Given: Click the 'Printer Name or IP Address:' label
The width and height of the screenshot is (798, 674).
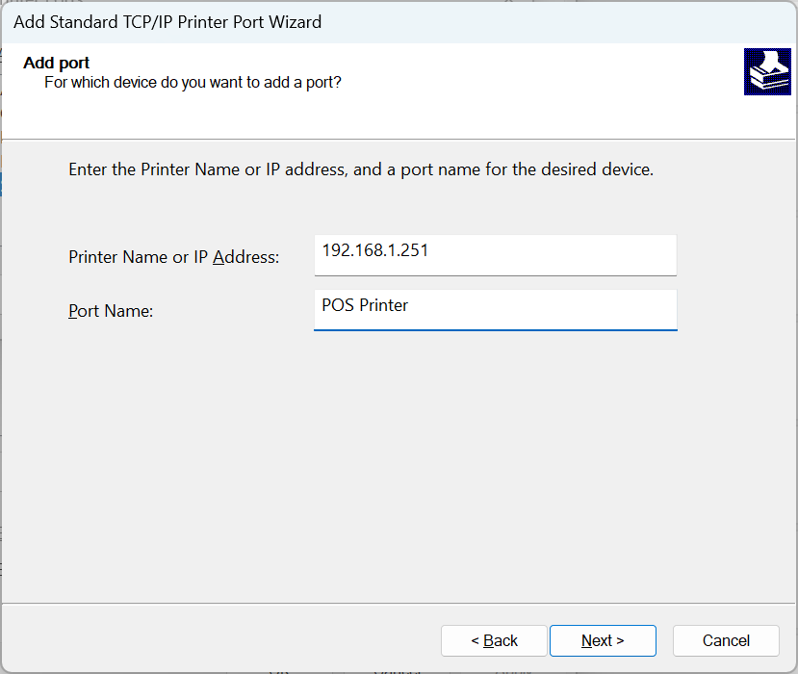Looking at the screenshot, I should coord(173,257).
